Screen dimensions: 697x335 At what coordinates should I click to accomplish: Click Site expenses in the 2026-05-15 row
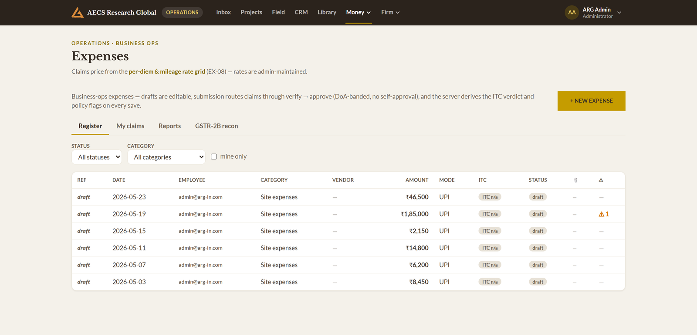tap(279, 231)
